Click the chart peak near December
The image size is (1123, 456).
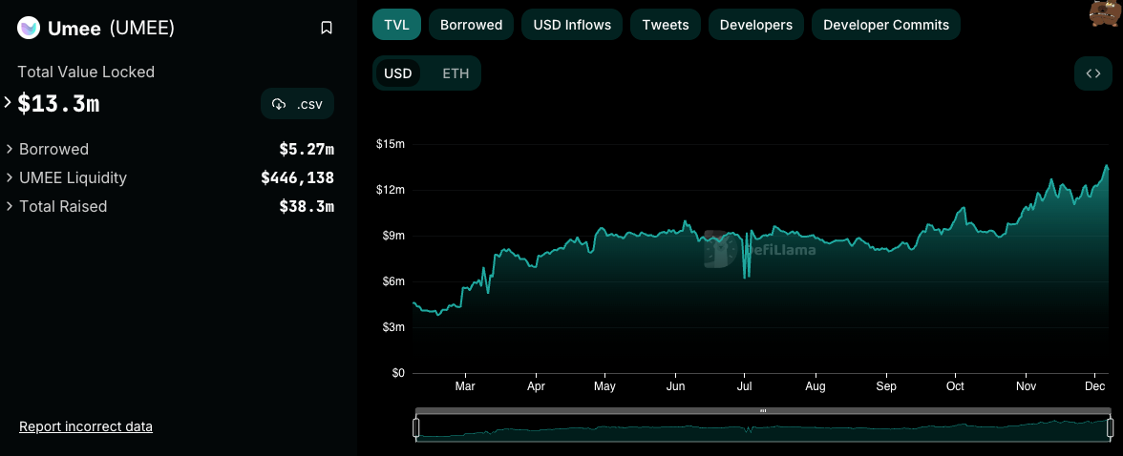tap(1107, 165)
